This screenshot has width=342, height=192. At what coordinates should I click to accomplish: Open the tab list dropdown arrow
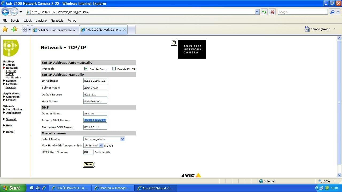[30, 30]
